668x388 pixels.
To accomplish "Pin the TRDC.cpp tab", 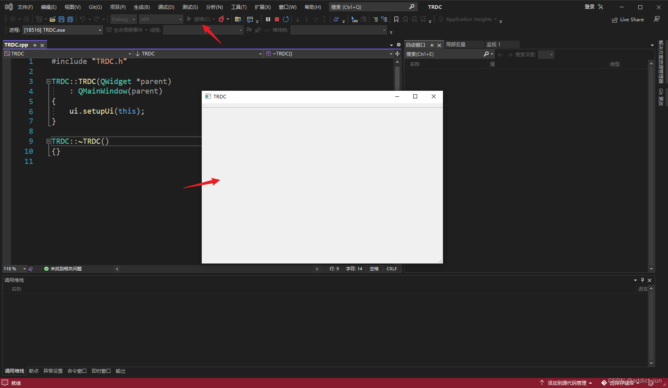I will tap(35, 45).
